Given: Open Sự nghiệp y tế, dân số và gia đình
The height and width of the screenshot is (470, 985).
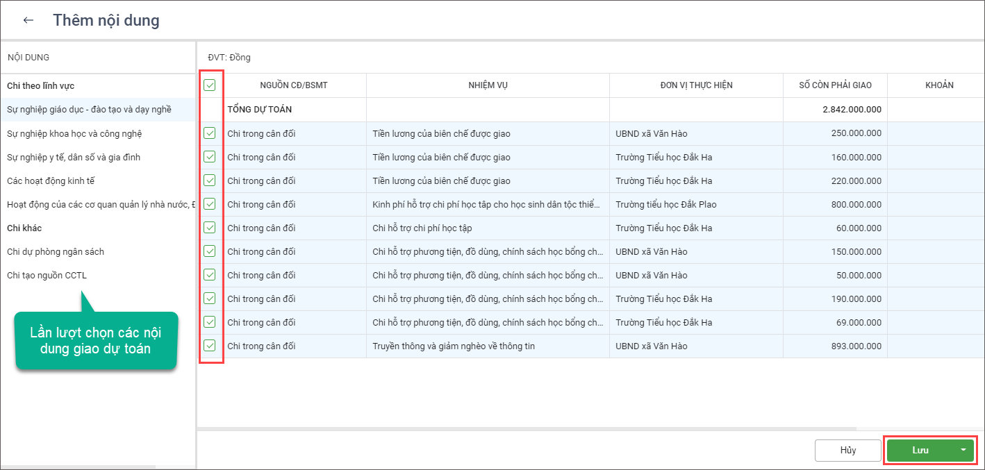Looking at the screenshot, I should [74, 157].
